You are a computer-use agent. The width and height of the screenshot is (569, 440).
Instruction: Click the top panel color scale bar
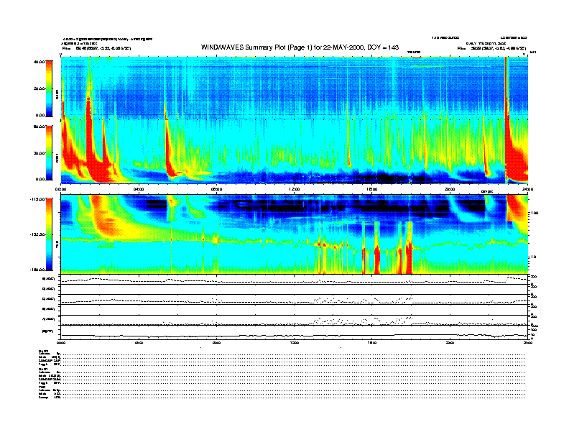point(49,88)
